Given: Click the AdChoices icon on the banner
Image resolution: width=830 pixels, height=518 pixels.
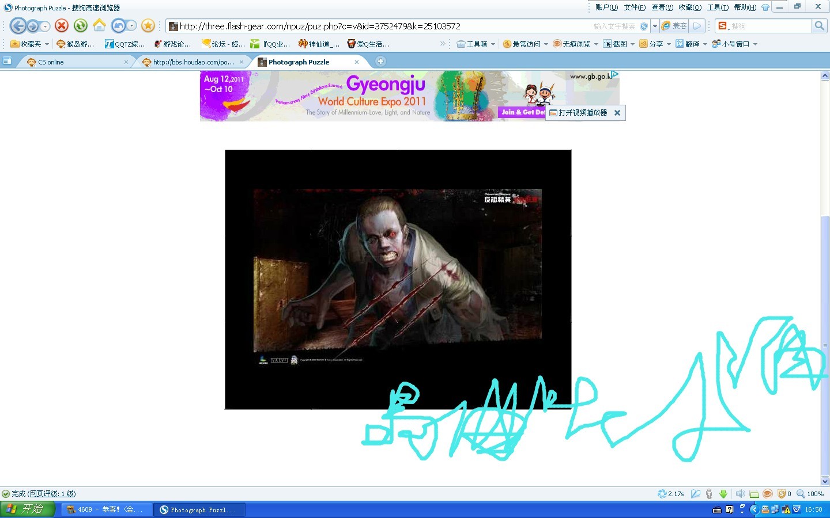Looking at the screenshot, I should coord(615,74).
